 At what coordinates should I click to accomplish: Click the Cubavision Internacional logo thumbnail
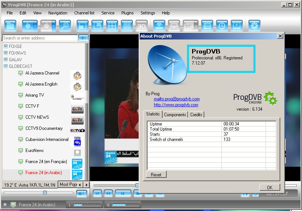pyautogui.click(x=77, y=142)
